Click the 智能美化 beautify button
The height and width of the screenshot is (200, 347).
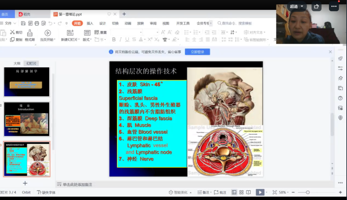click(x=178, y=192)
